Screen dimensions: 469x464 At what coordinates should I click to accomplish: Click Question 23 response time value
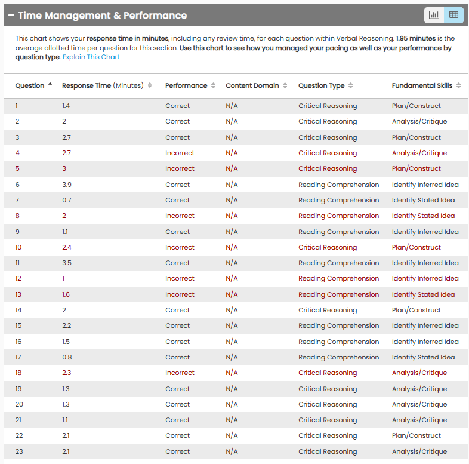(x=66, y=451)
